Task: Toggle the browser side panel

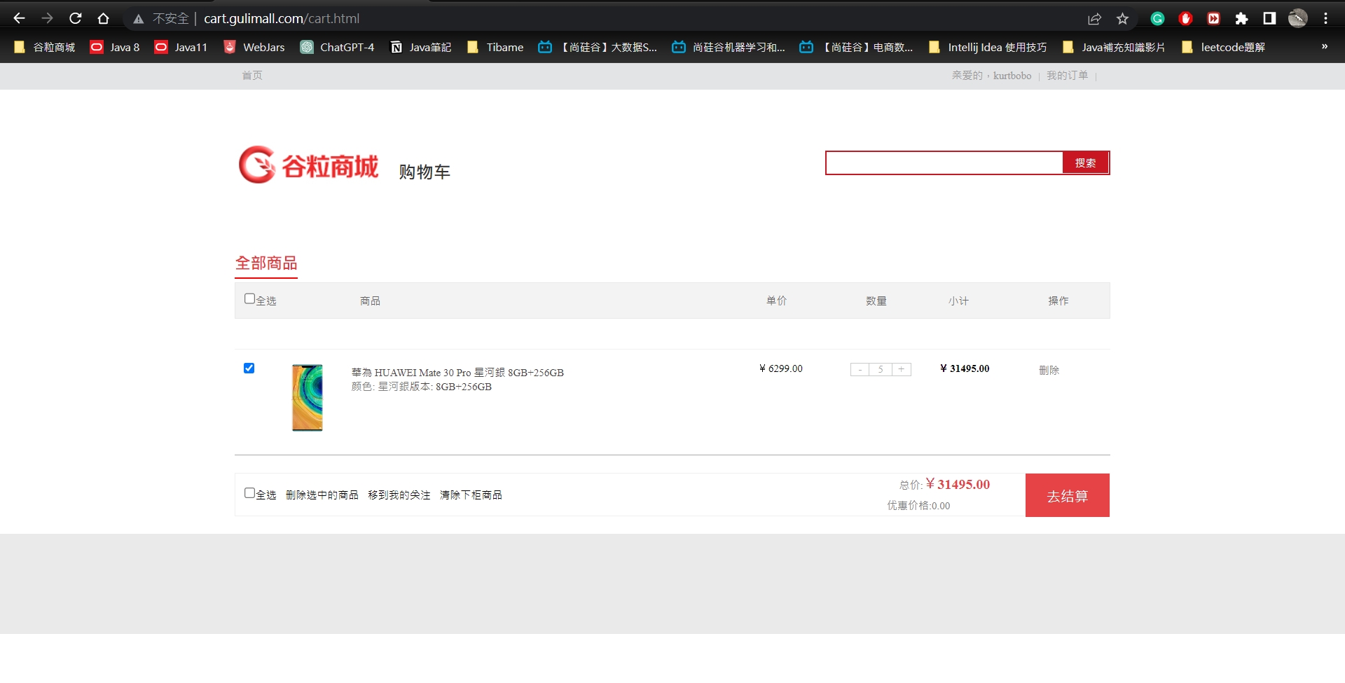Action: tap(1269, 19)
